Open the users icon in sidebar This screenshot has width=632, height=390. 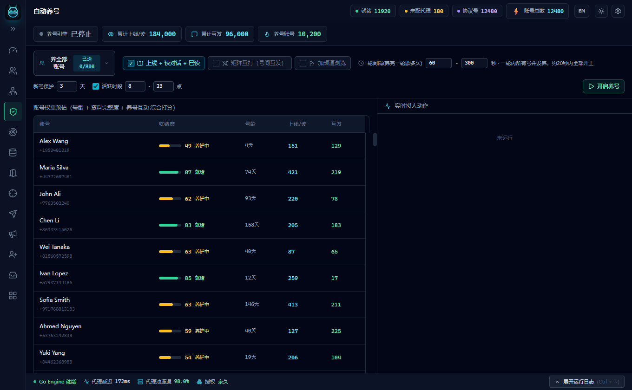[13, 71]
